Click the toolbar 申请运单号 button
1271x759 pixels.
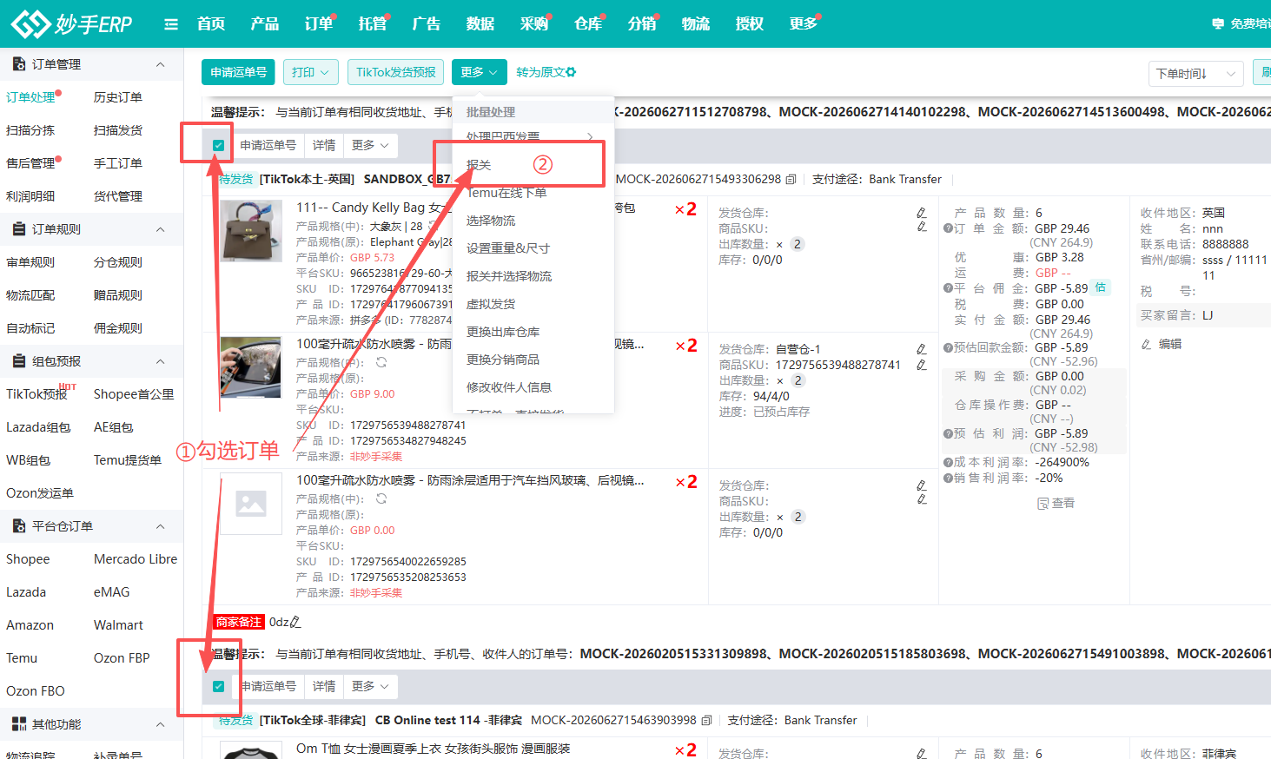[x=238, y=72]
